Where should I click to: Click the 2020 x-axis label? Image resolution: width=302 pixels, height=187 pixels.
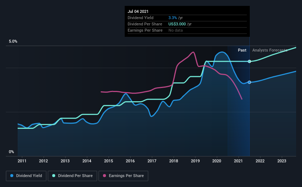pos(217,161)
